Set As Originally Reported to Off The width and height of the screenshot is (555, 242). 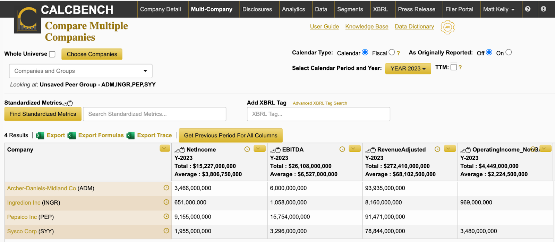click(x=489, y=52)
